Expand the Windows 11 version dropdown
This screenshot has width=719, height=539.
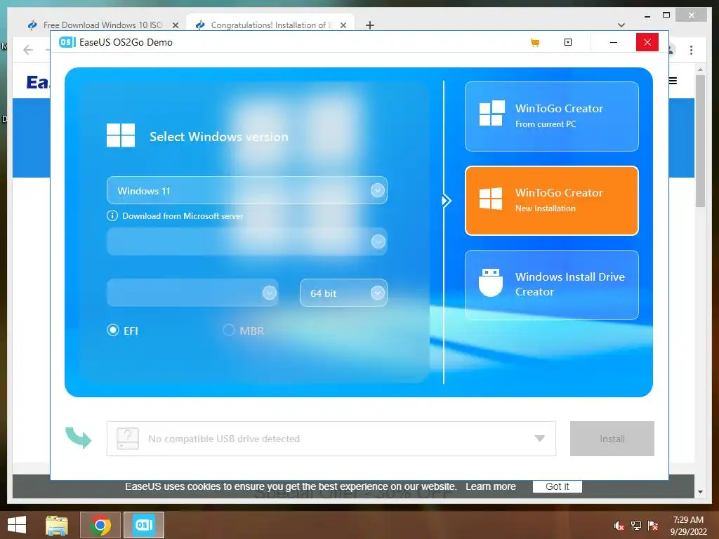[246, 190]
